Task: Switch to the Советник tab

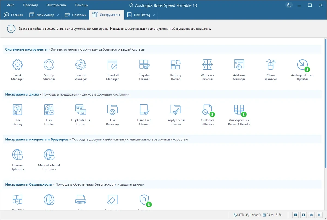Action: pos(76,15)
